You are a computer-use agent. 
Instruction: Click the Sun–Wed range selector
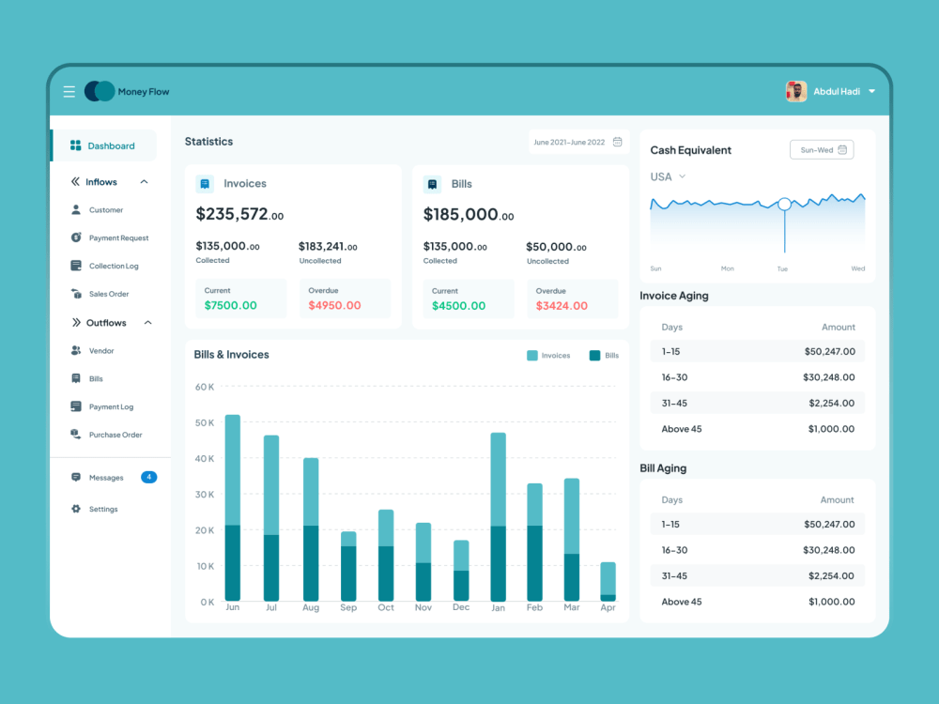pyautogui.click(x=821, y=149)
